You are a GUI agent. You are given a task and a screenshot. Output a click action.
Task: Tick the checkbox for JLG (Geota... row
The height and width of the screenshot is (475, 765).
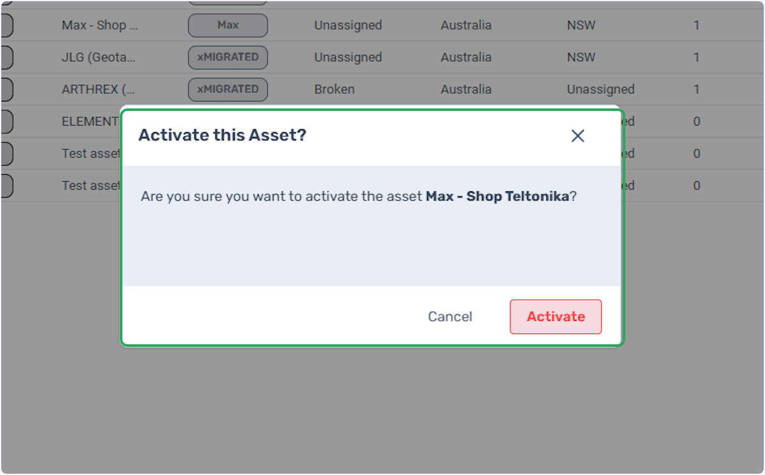[6, 57]
